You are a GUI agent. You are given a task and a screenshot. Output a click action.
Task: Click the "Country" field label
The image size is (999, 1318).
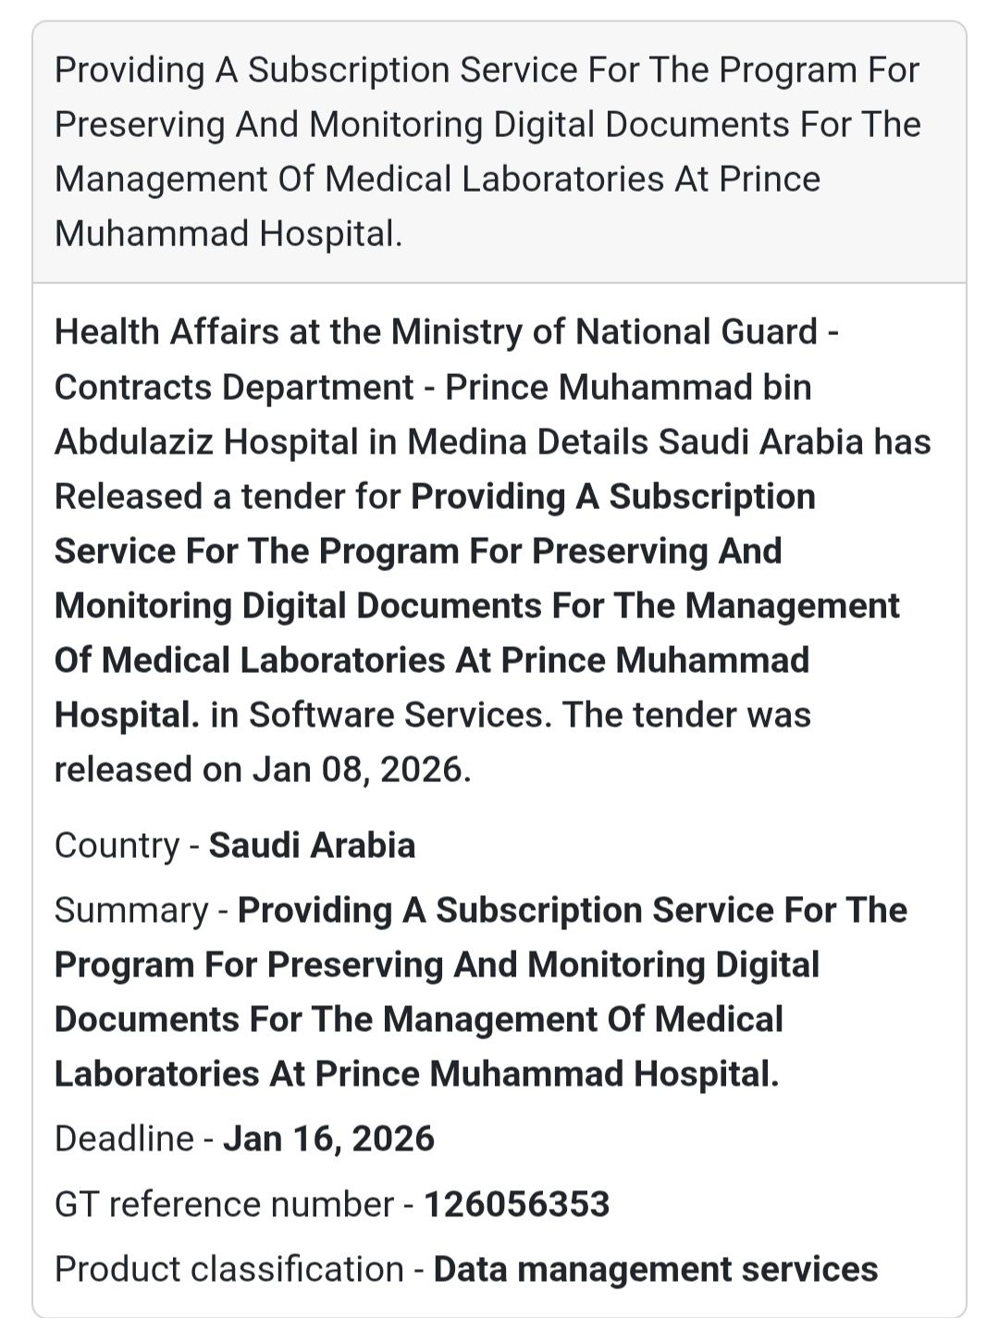(x=117, y=845)
